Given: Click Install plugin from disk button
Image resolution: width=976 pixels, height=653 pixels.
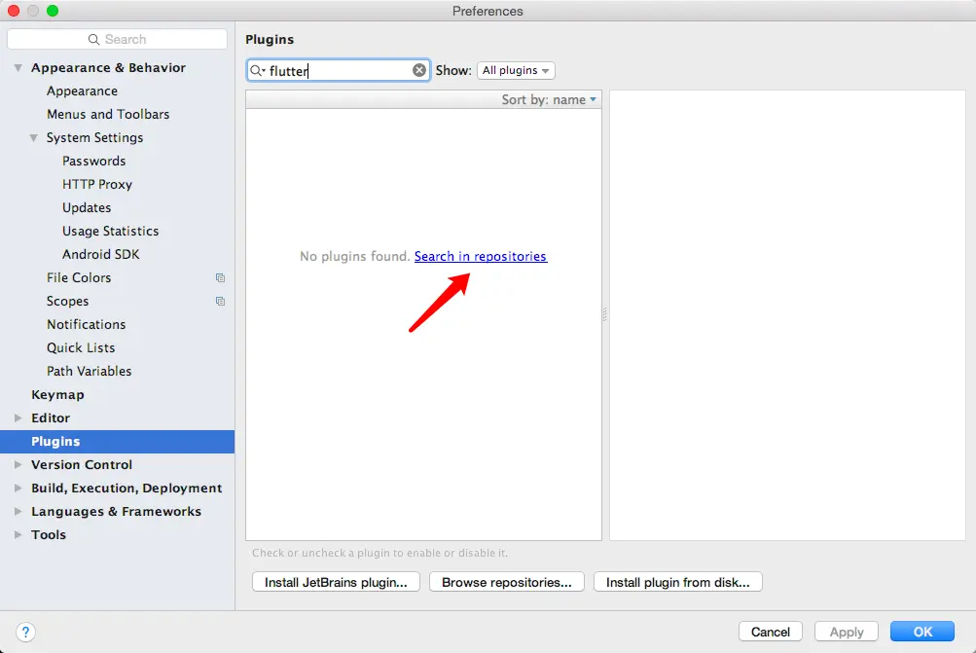Looking at the screenshot, I should [678, 582].
